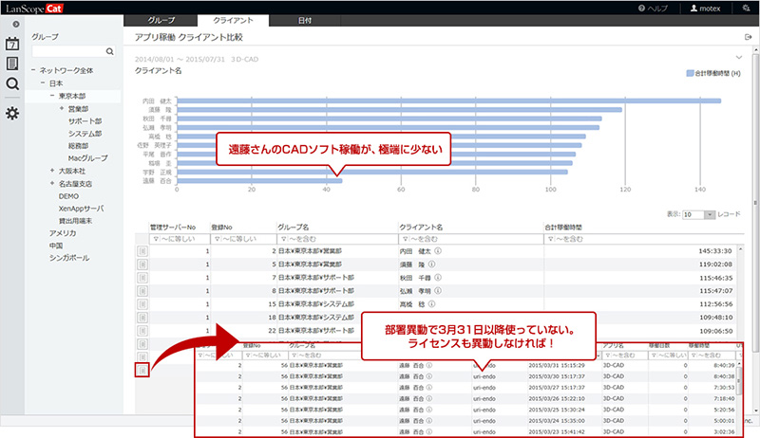The height and width of the screenshot is (438, 760).
Task: Sort by the 合計稼働時間 column header
Action: pos(562,228)
